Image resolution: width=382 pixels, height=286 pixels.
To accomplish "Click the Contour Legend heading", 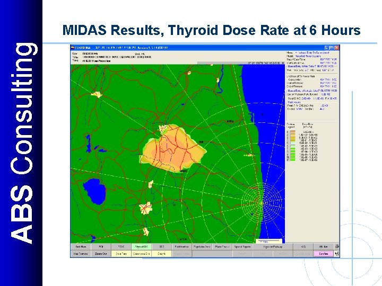I will click(x=291, y=126).
